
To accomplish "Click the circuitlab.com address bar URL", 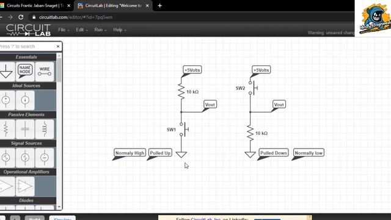I will point(76,17).
